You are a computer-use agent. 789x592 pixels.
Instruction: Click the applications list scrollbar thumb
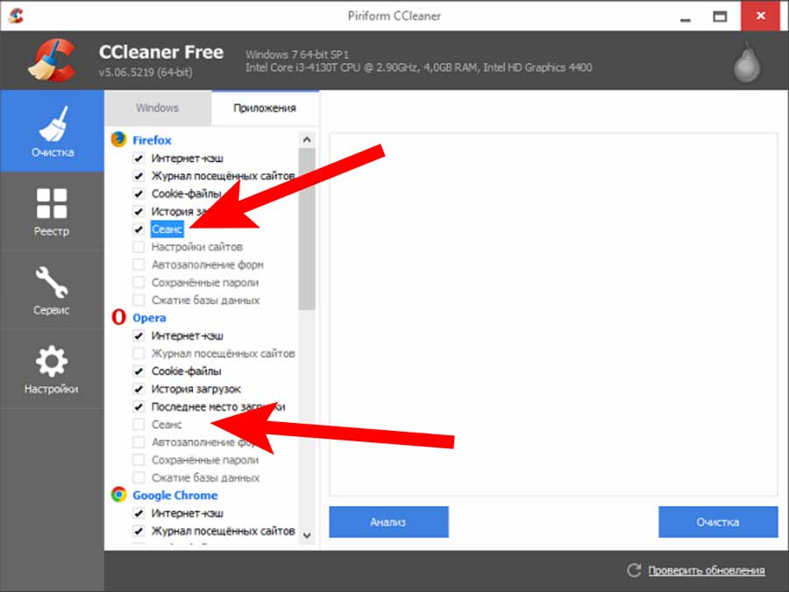[307, 229]
